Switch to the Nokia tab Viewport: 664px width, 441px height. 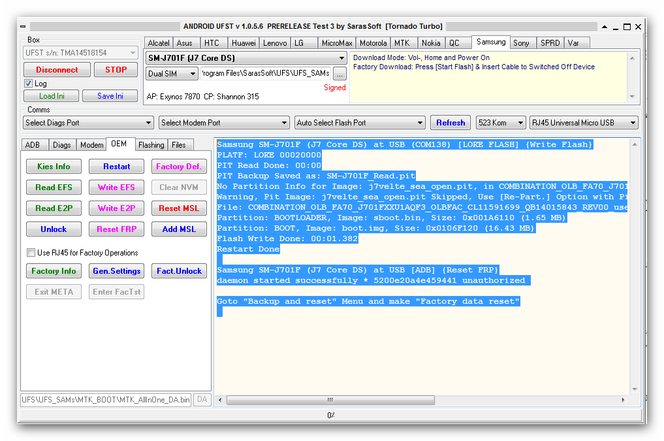(431, 42)
